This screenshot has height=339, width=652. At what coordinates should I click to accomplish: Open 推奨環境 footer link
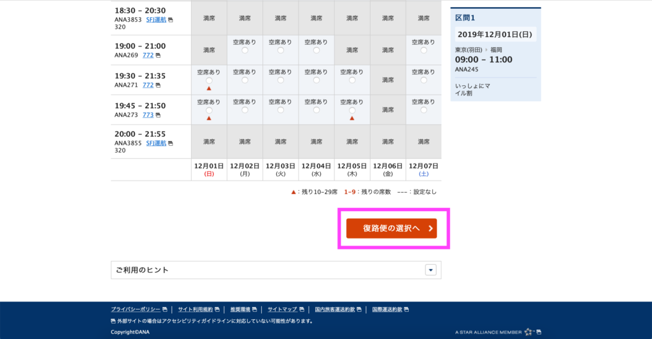(240, 310)
